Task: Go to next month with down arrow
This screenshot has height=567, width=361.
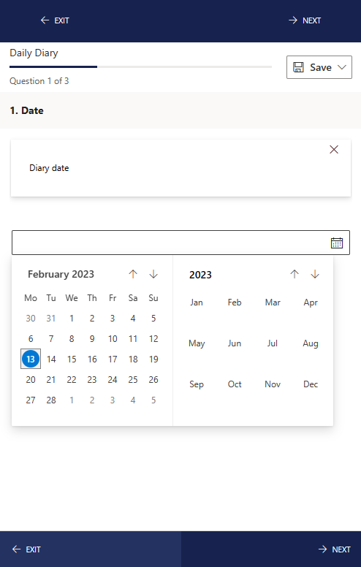Action: pyautogui.click(x=153, y=274)
